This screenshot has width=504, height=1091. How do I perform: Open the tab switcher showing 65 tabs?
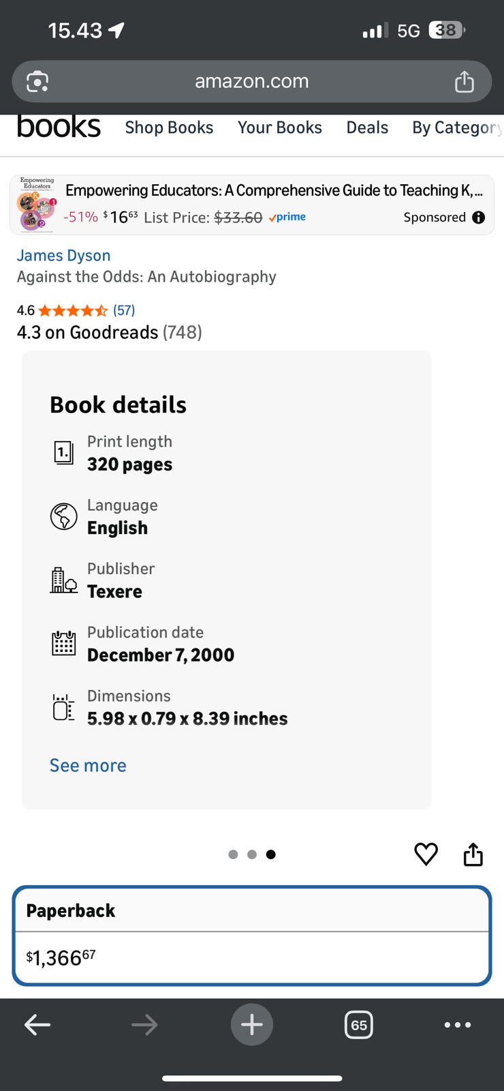point(359,1024)
